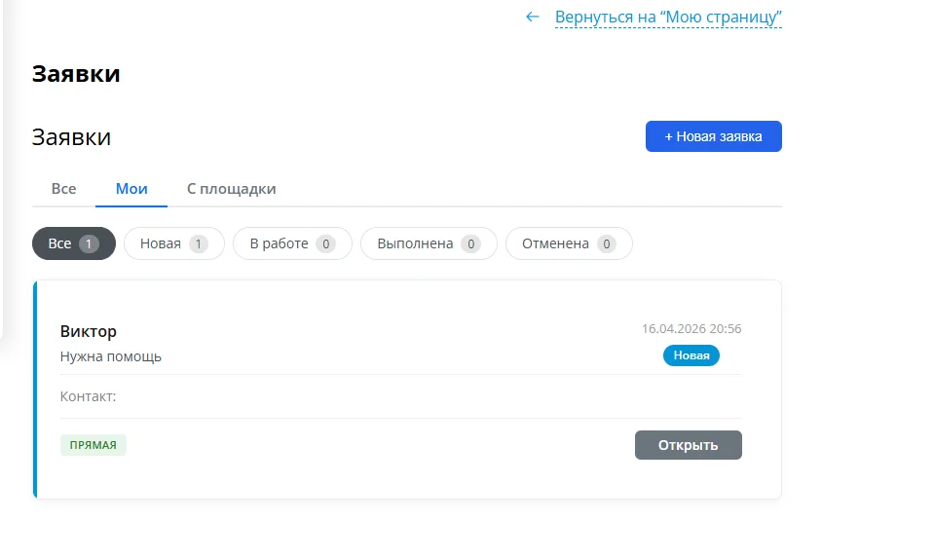The width and height of the screenshot is (934, 559).
Task: Filter requests by "В работе" status
Action: click(x=292, y=243)
